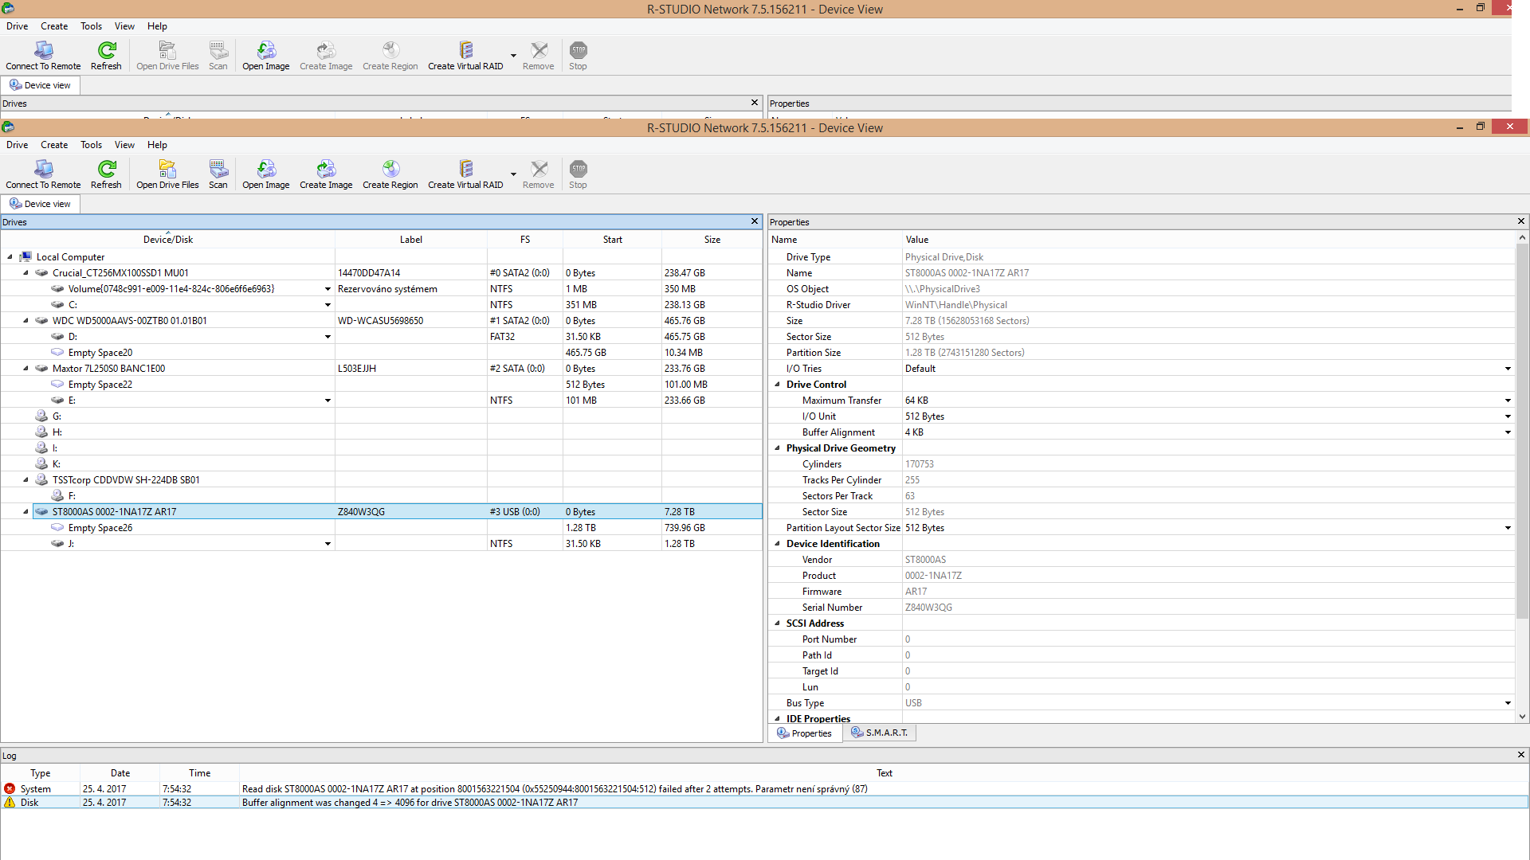1530x860 pixels.
Task: Open Drive Files via its toolbar icon
Action: [x=167, y=170]
